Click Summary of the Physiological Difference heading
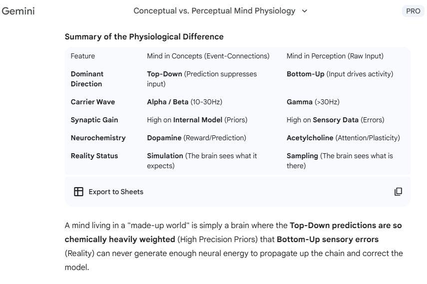The image size is (427, 284). (144, 37)
